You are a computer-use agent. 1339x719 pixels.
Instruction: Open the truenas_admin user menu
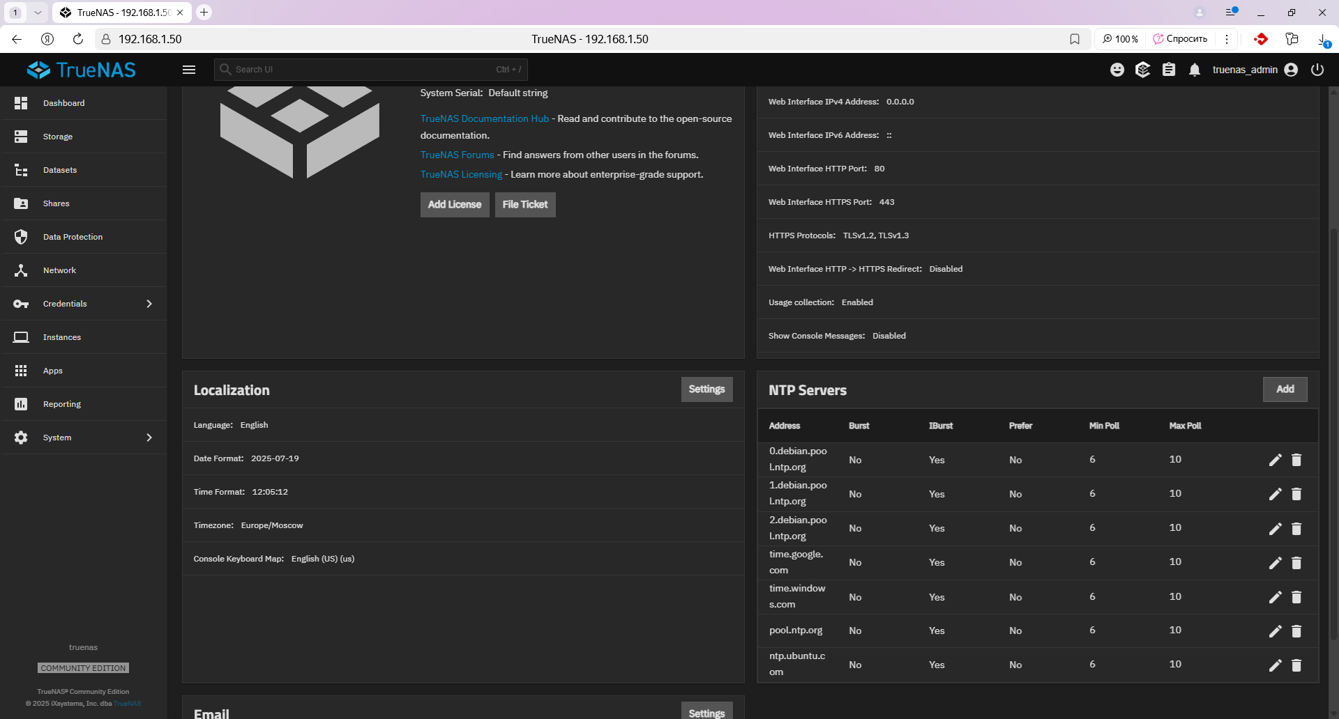1255,70
